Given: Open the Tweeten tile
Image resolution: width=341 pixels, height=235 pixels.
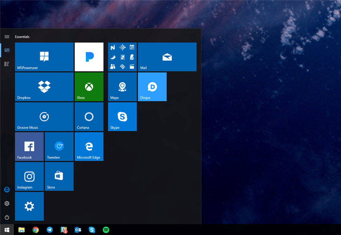Looking at the screenshot, I should pyautogui.click(x=59, y=147).
